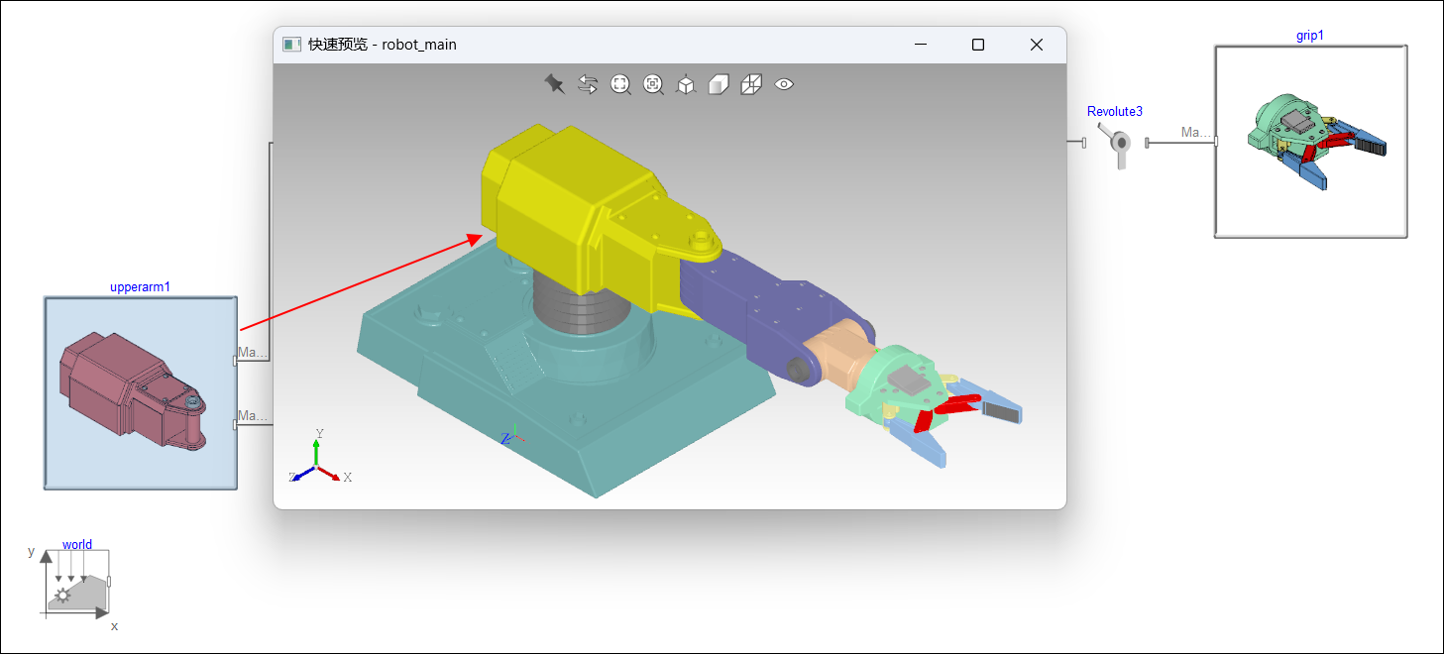
Task: Click the zoom-to-fit magnifier icon
Action: tap(620, 84)
